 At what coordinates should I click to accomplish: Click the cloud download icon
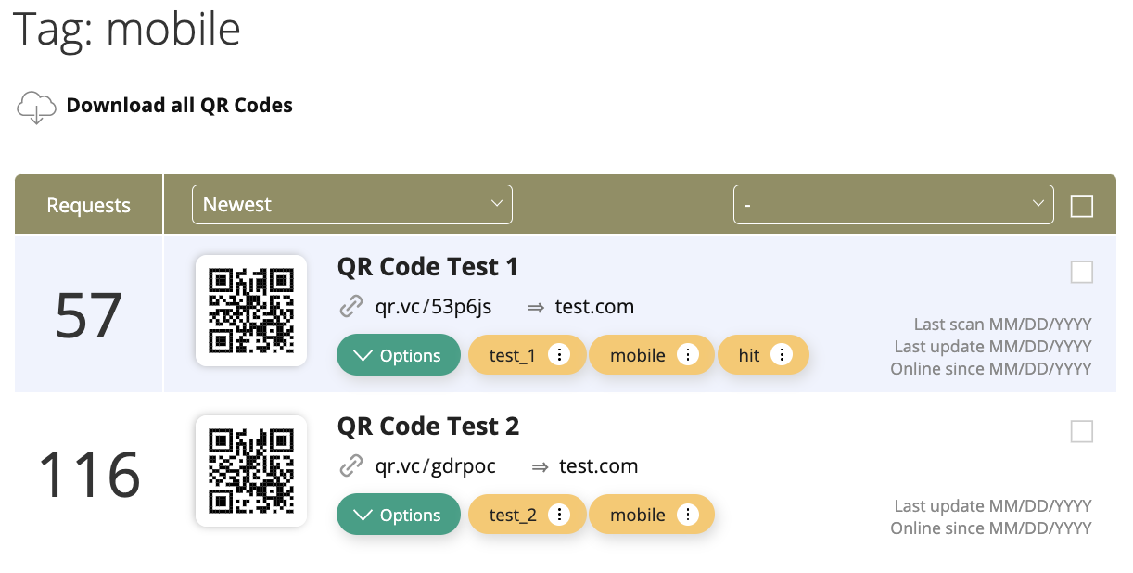(35, 107)
